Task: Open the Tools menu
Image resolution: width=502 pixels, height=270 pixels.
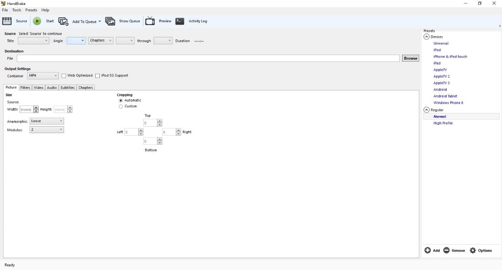Action: click(16, 10)
